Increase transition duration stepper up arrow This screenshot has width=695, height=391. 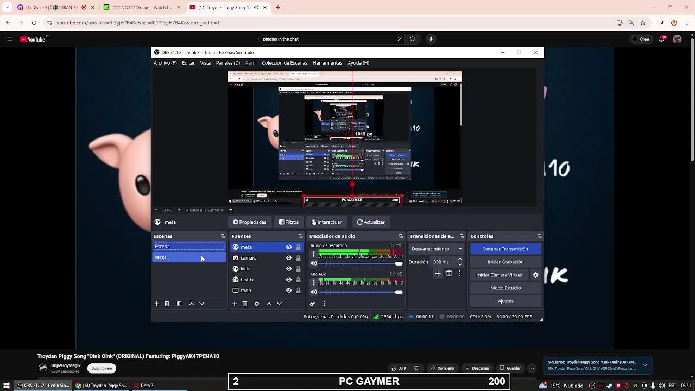(460, 260)
